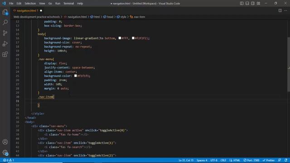
Task: Click errors and warnings status indicator
Action: 9,160
